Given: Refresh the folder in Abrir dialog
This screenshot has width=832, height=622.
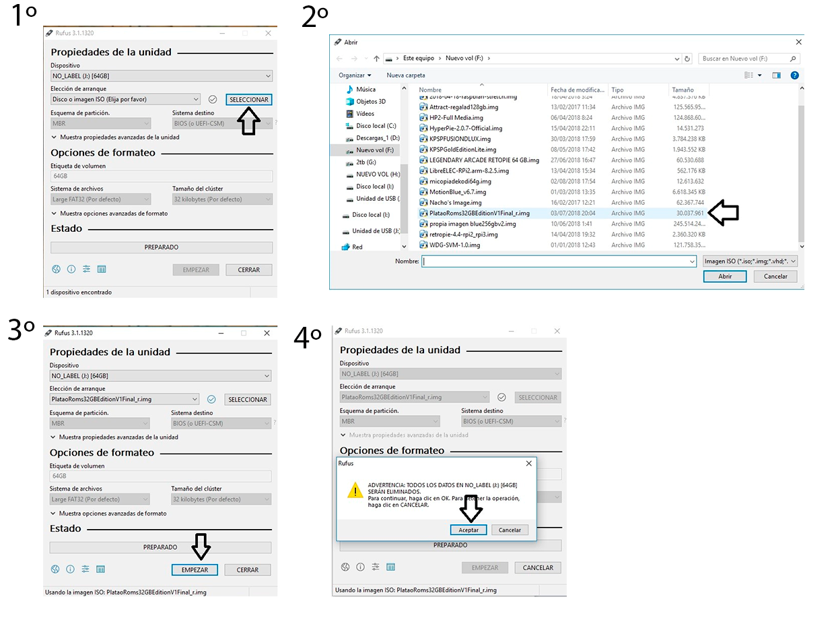Looking at the screenshot, I should click(x=687, y=59).
